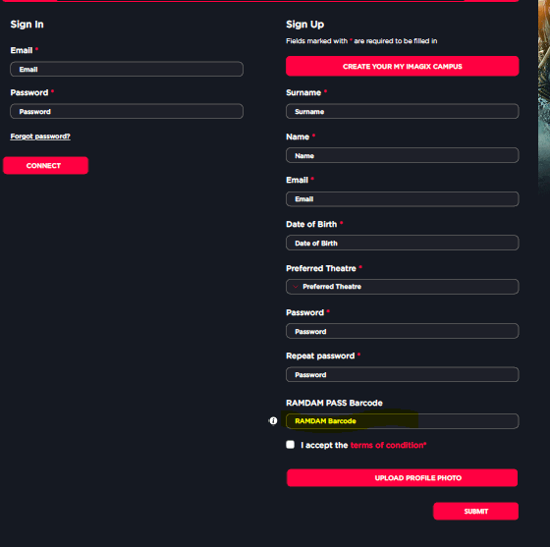
Task: Click CREATE YOUR MY IMAGIX CAMPUS button
Action: [x=403, y=66]
